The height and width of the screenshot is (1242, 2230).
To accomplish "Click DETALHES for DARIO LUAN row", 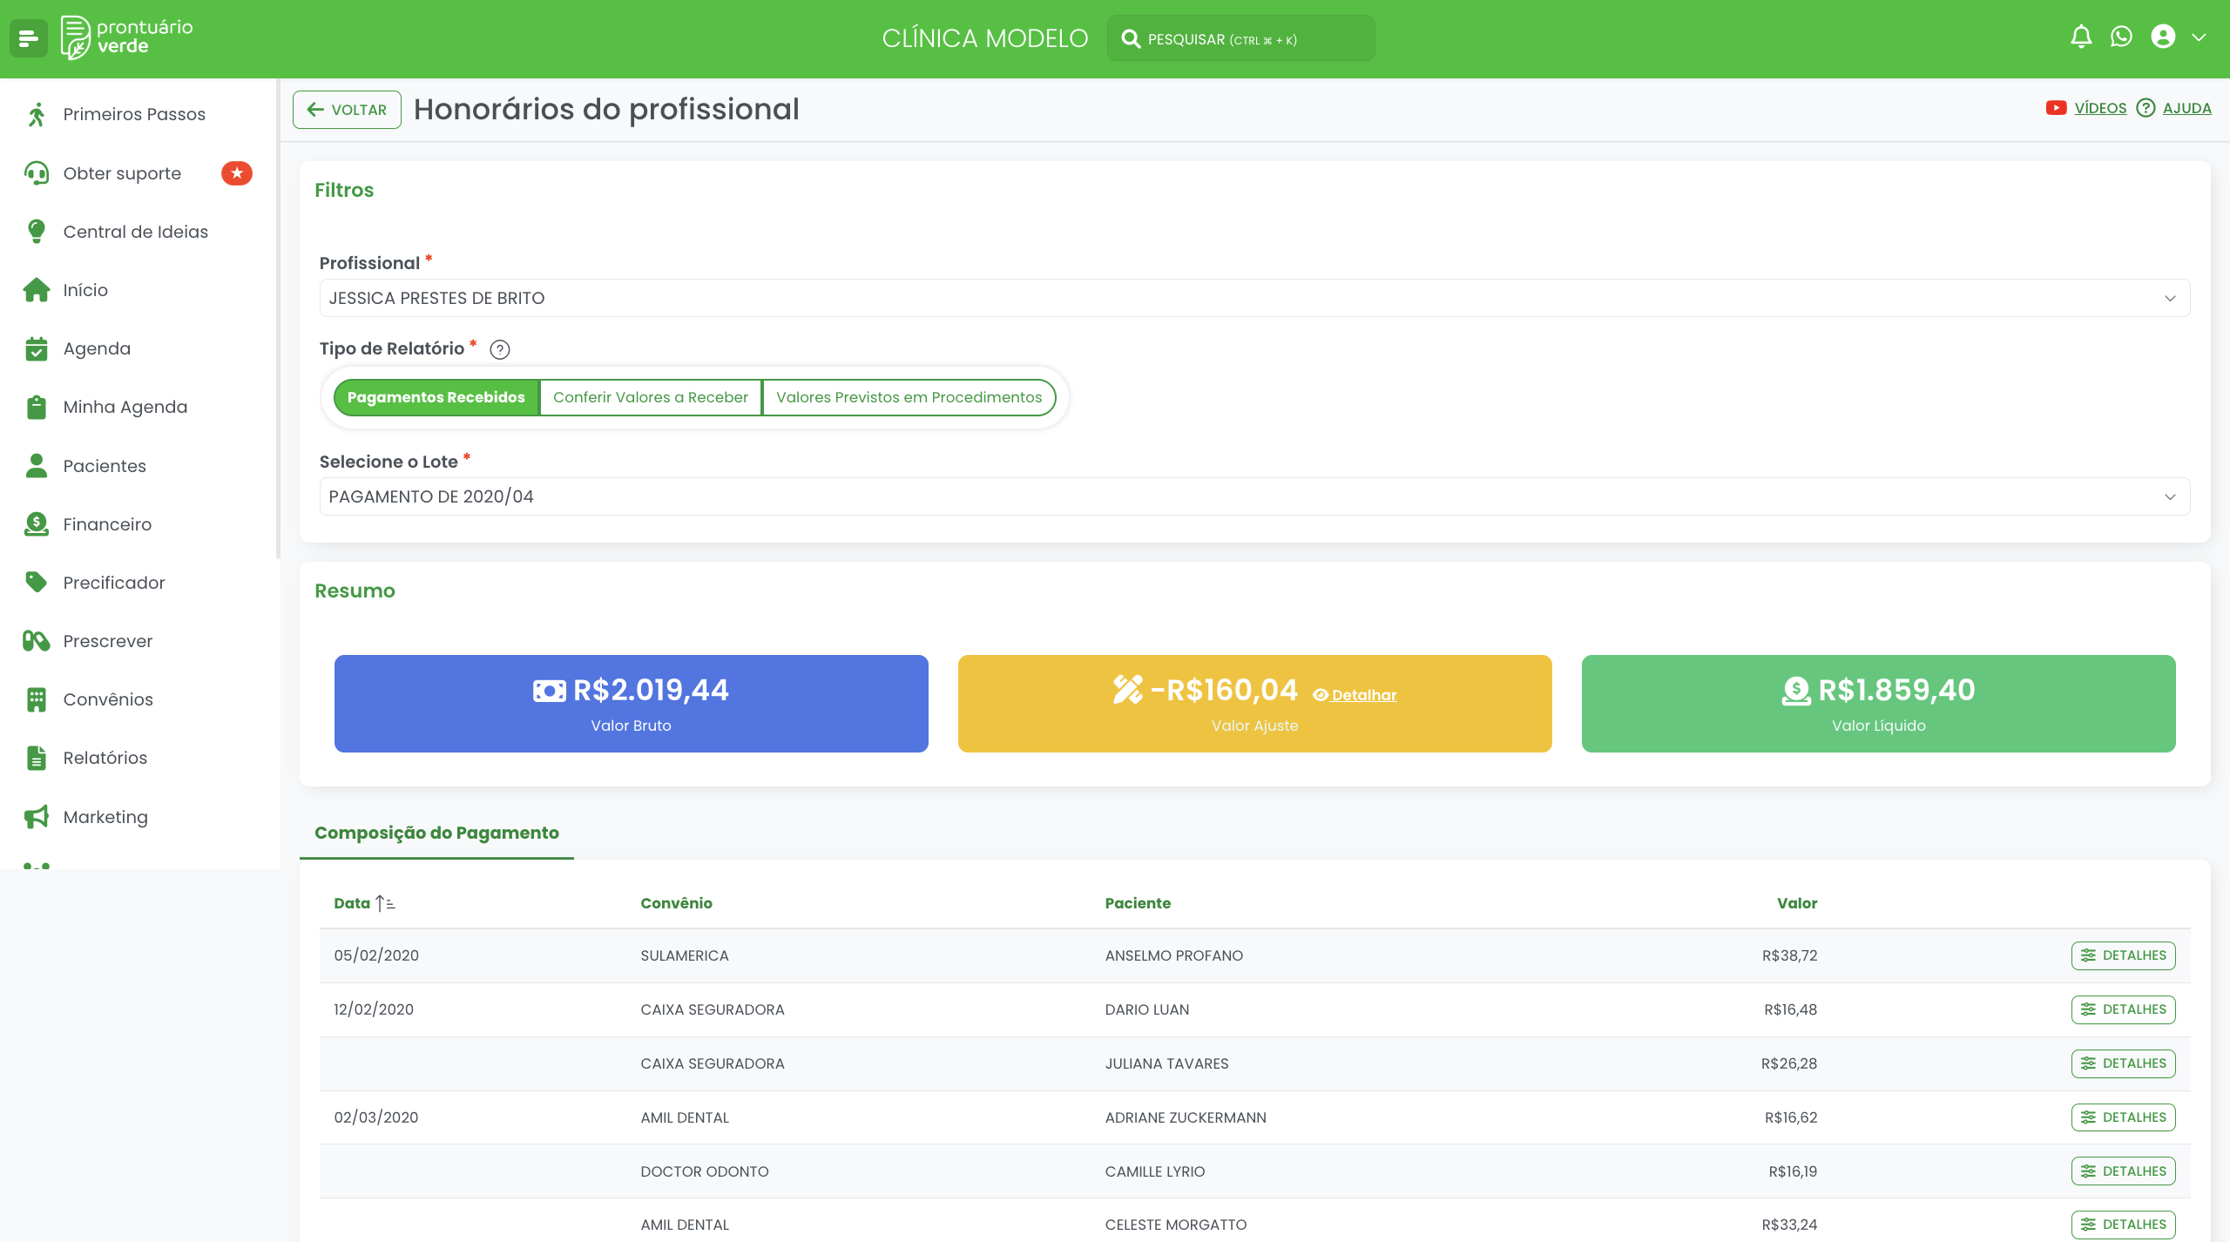I will (x=2123, y=1009).
